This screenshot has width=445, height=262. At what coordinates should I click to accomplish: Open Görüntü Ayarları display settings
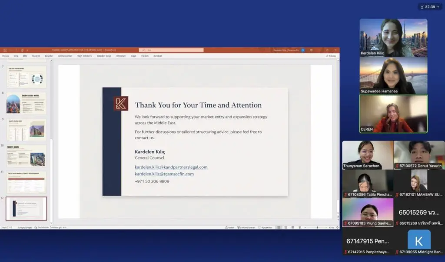246,227
